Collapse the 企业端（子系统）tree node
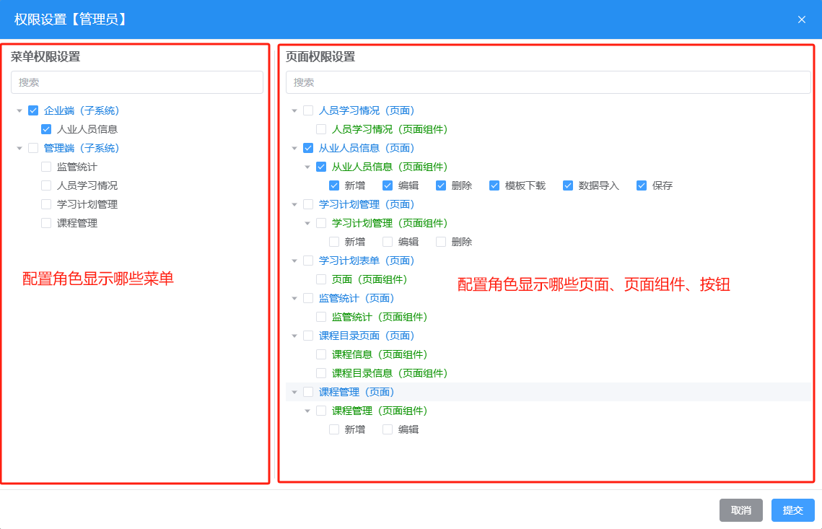Screen dimensions: 822x529 click(x=19, y=111)
